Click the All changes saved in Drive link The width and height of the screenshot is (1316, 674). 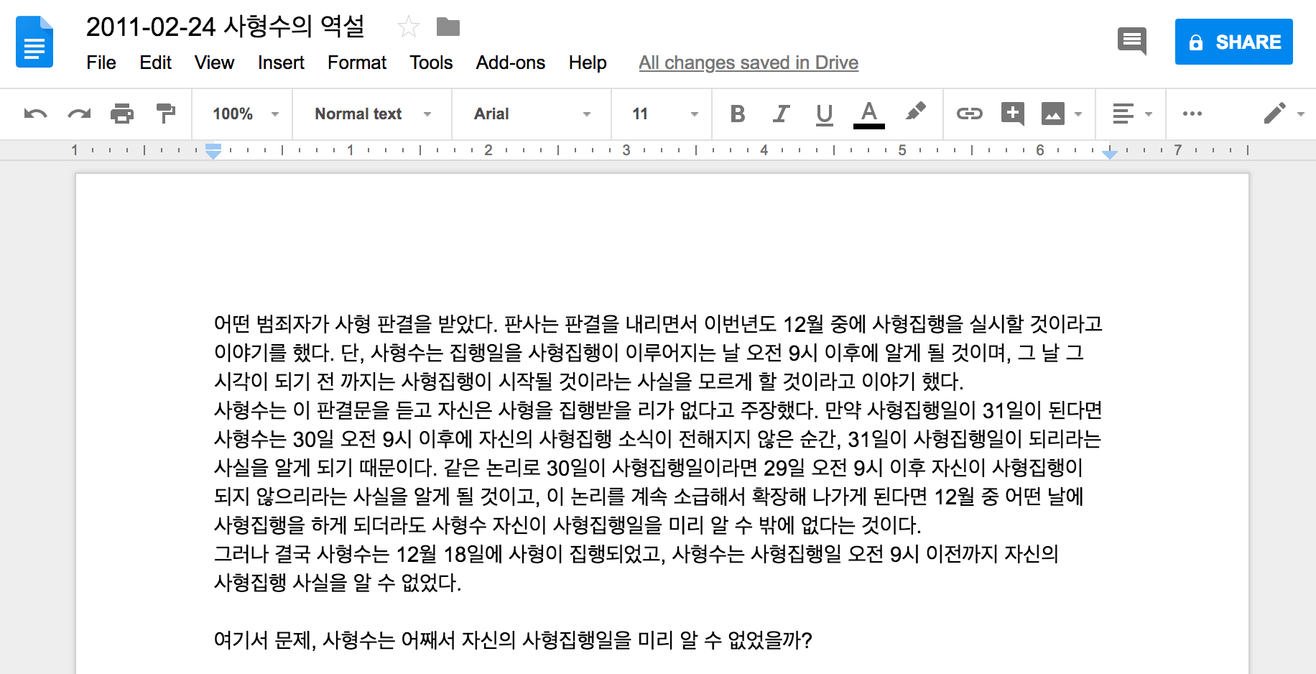click(749, 63)
